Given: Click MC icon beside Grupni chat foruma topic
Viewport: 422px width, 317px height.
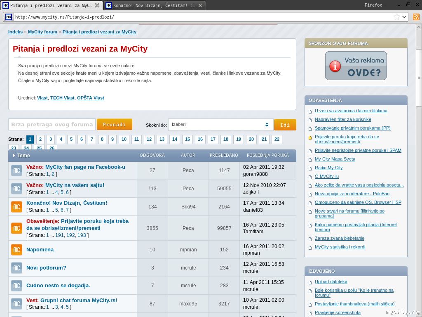Looking at the screenshot, I should point(16,303).
